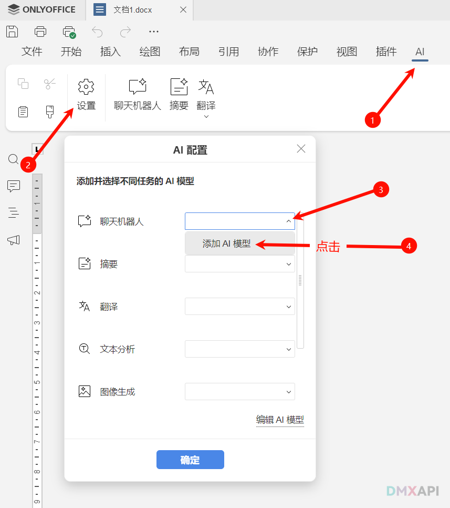Expand the 摘要 model dropdown

[239, 264]
